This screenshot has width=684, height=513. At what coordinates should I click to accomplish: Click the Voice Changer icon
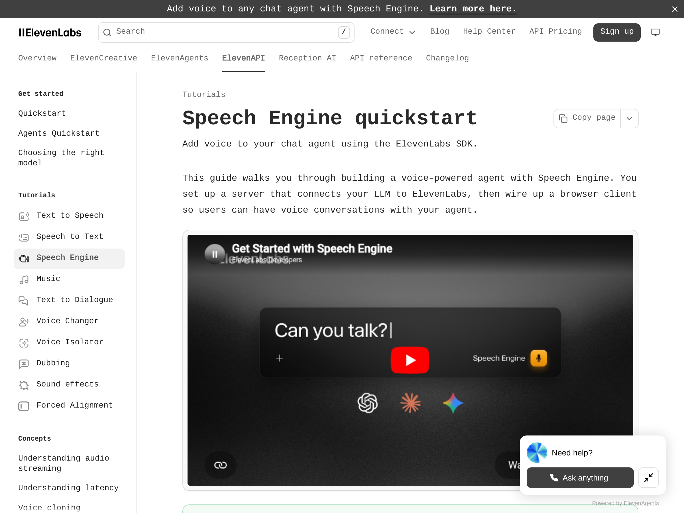(x=24, y=321)
